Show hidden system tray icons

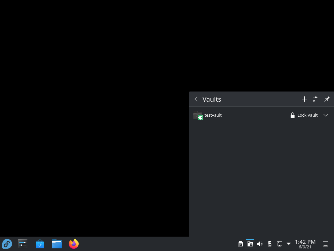(x=289, y=244)
